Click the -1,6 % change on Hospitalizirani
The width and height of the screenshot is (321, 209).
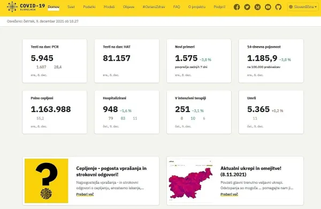[x=126, y=111]
